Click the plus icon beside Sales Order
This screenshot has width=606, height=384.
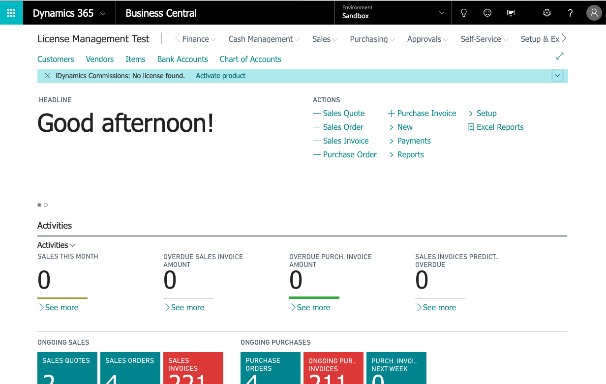(x=317, y=127)
